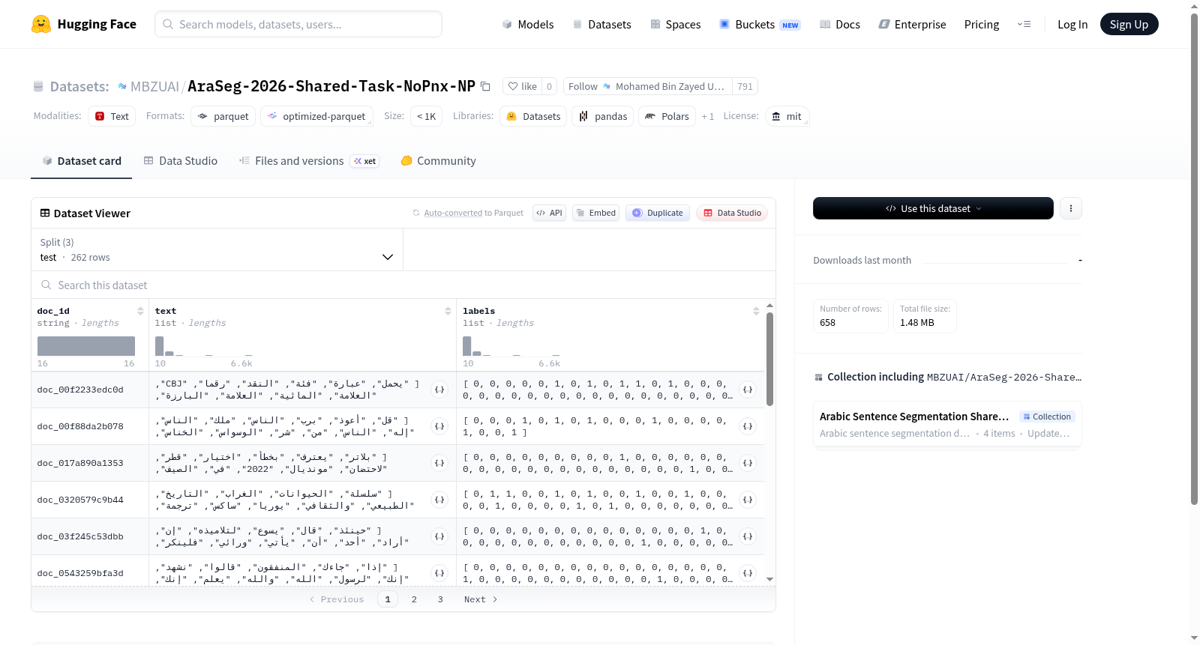Open the Community tab

tap(438, 161)
